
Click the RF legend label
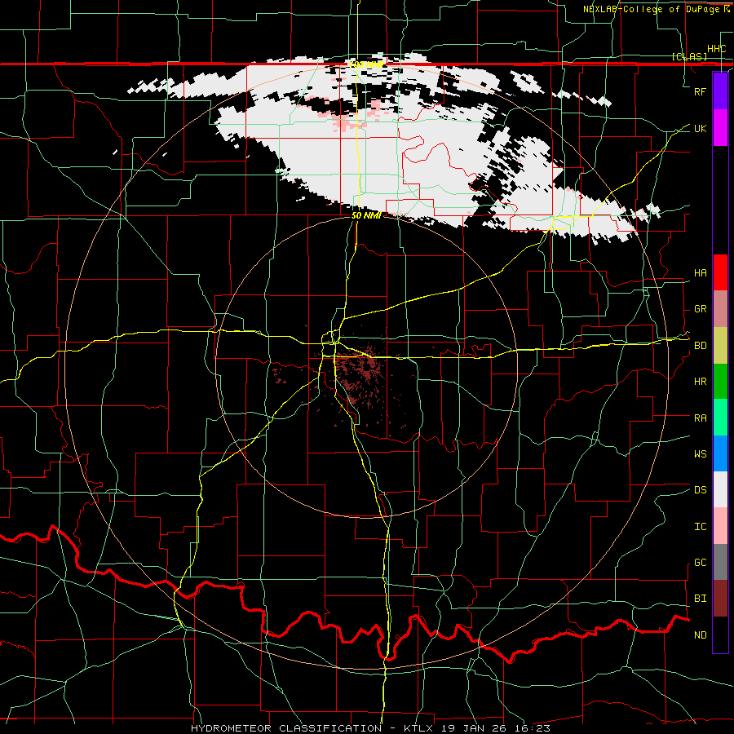tap(700, 91)
